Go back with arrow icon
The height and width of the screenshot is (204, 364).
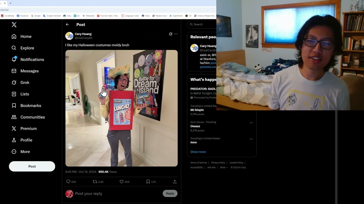point(67,25)
